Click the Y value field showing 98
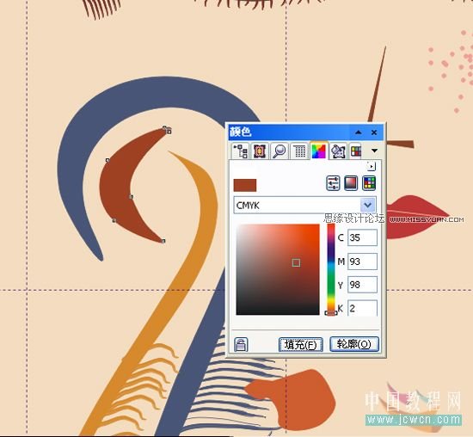This screenshot has height=437, width=473. (x=362, y=285)
